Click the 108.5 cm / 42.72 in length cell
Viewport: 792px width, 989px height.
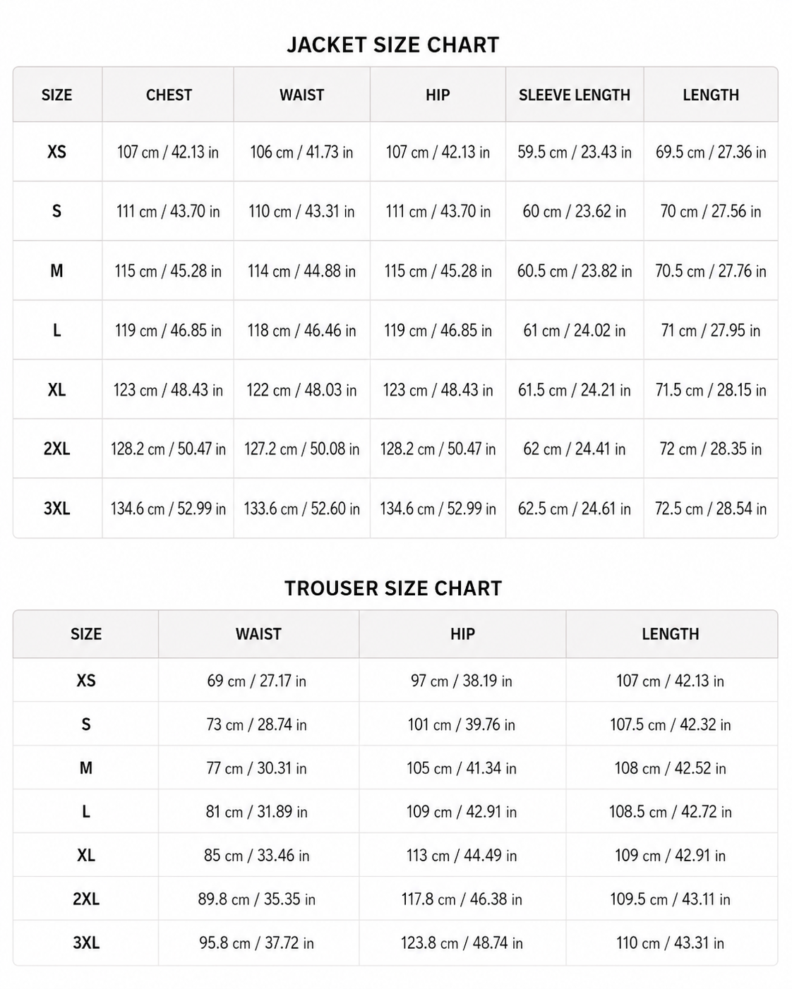pyautogui.click(x=671, y=812)
